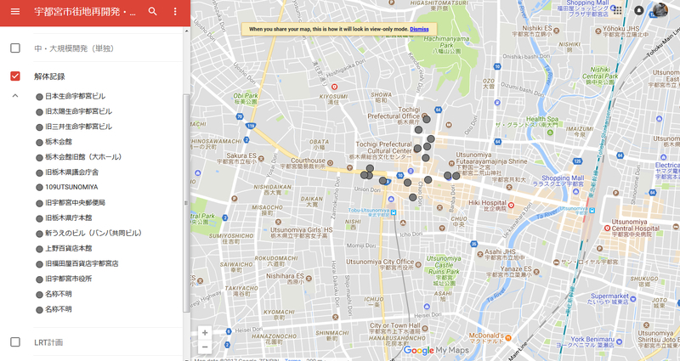The height and width of the screenshot is (361, 680).
Task: Click the Nishiki ES school marker
Action: tap(557, 31)
